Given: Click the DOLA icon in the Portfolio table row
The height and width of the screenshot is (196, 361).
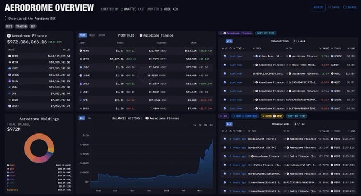Looking at the screenshot, I should pos(81,84).
